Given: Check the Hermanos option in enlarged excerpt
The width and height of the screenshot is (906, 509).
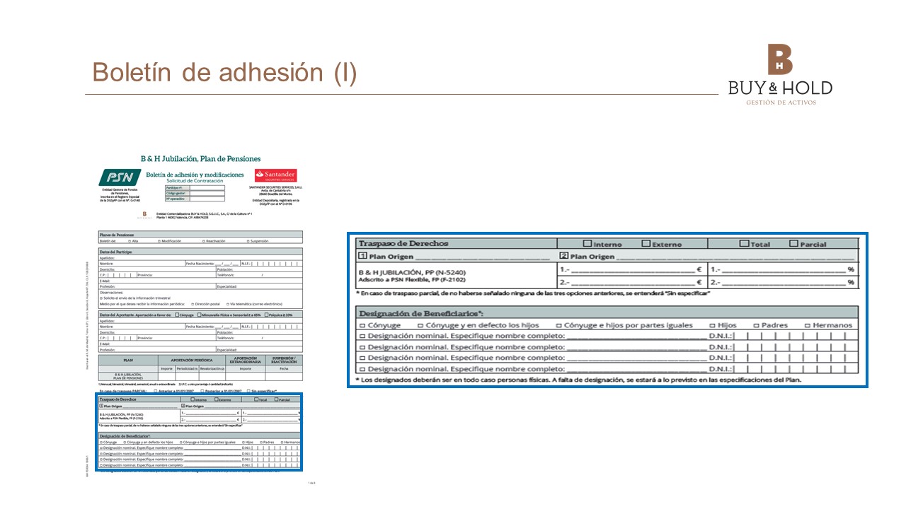Looking at the screenshot, I should coord(808,325).
